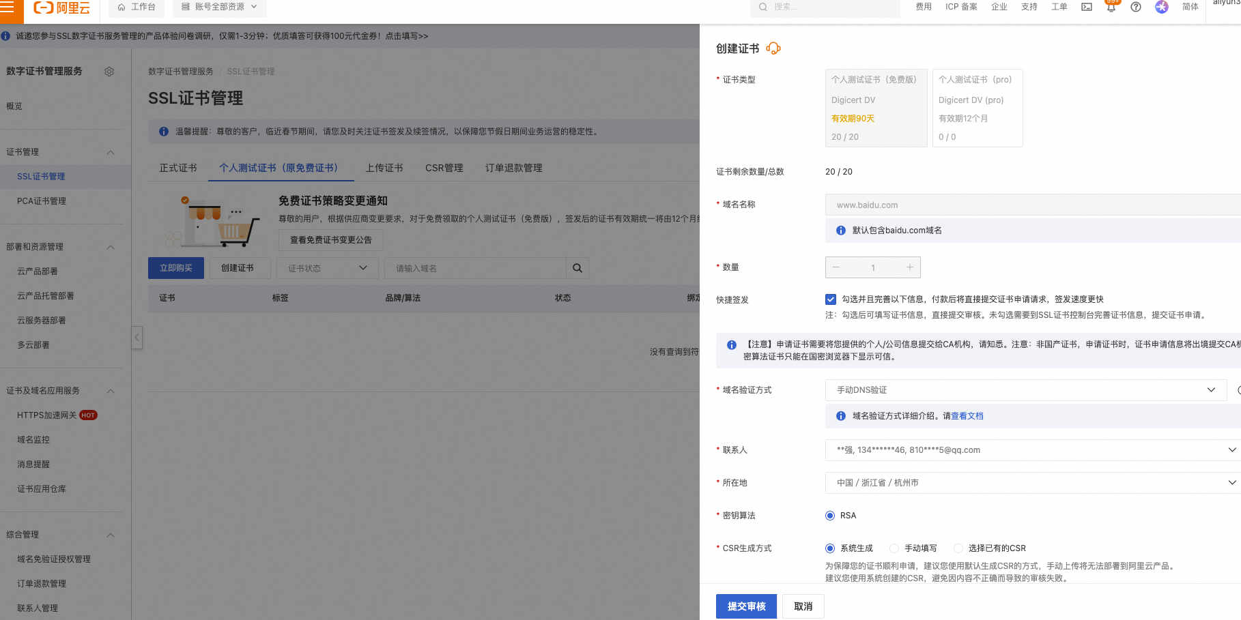Switch to the 上传证书 tab
Screen dimensions: 1241x620
click(x=384, y=168)
